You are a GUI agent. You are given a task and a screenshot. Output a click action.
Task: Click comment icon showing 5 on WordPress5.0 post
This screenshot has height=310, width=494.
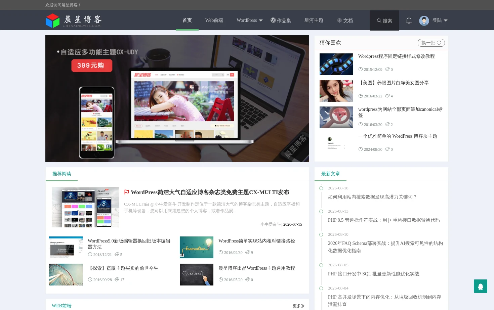coord(117,254)
